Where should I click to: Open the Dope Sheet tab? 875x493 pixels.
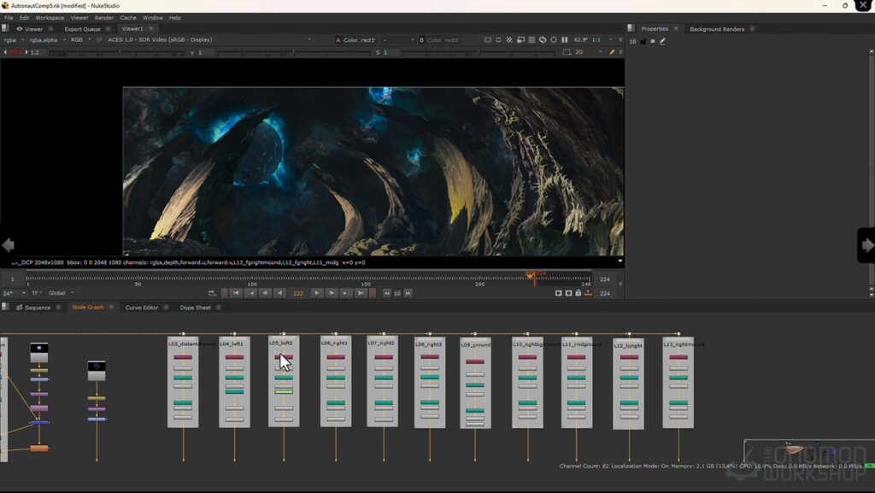coord(196,308)
